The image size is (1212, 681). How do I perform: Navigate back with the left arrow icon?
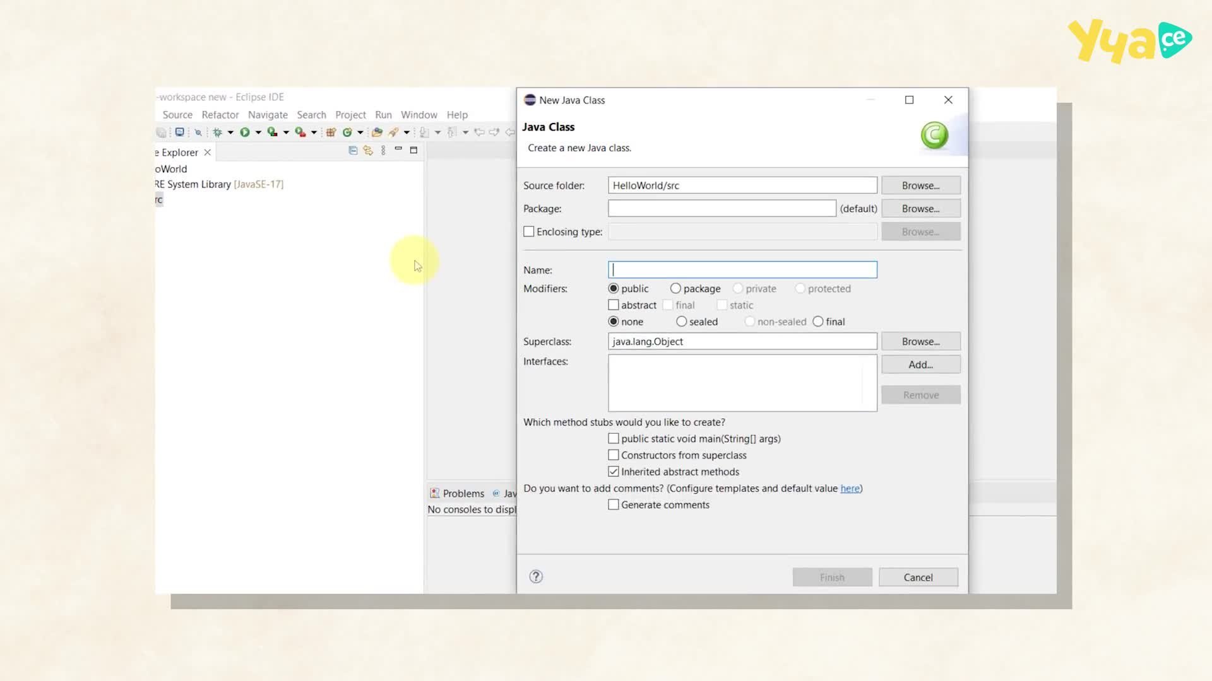(x=480, y=132)
